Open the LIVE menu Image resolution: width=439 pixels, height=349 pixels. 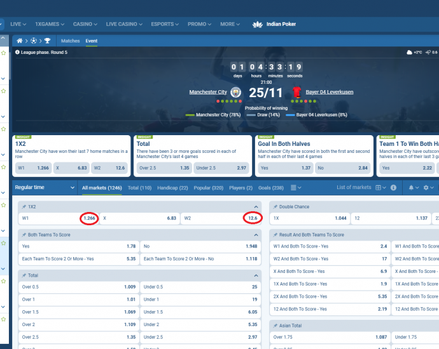click(18, 24)
